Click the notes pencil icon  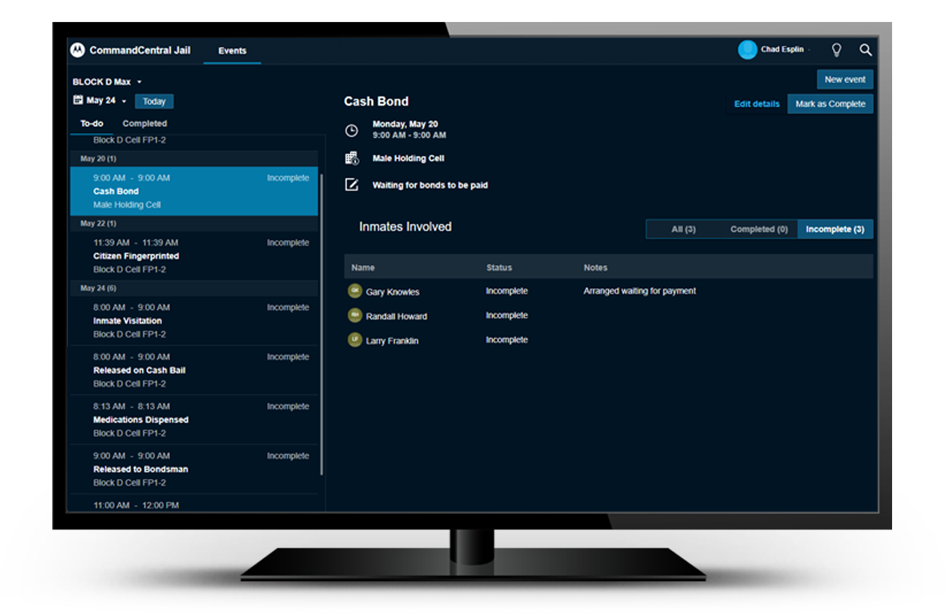pyautogui.click(x=351, y=185)
